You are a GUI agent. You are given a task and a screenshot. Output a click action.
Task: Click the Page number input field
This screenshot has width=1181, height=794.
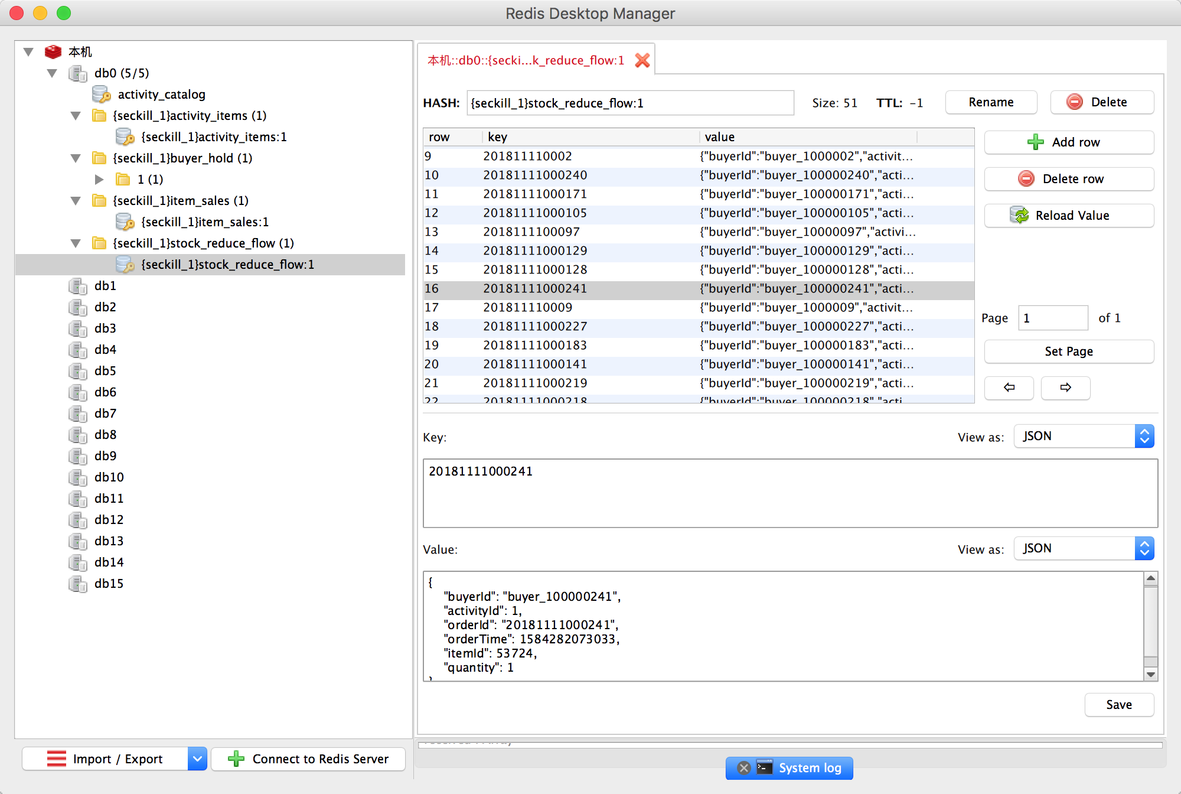pos(1053,318)
